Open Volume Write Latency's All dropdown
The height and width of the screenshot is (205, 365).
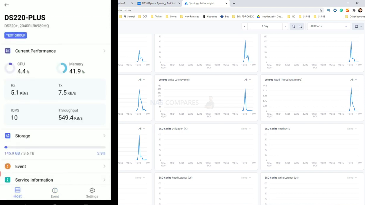(247, 80)
